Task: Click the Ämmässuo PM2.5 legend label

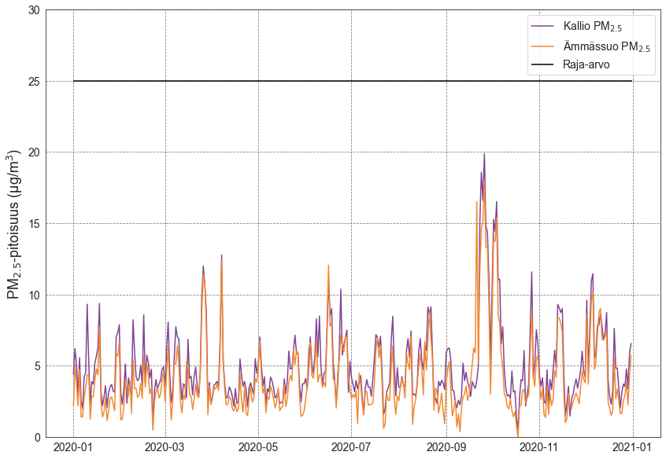Action: tap(606, 46)
